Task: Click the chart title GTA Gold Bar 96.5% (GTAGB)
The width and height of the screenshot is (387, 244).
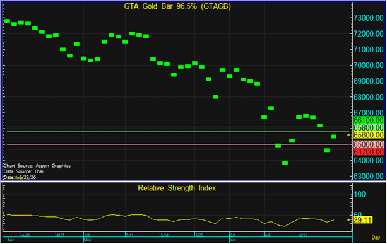Action: tap(177, 6)
